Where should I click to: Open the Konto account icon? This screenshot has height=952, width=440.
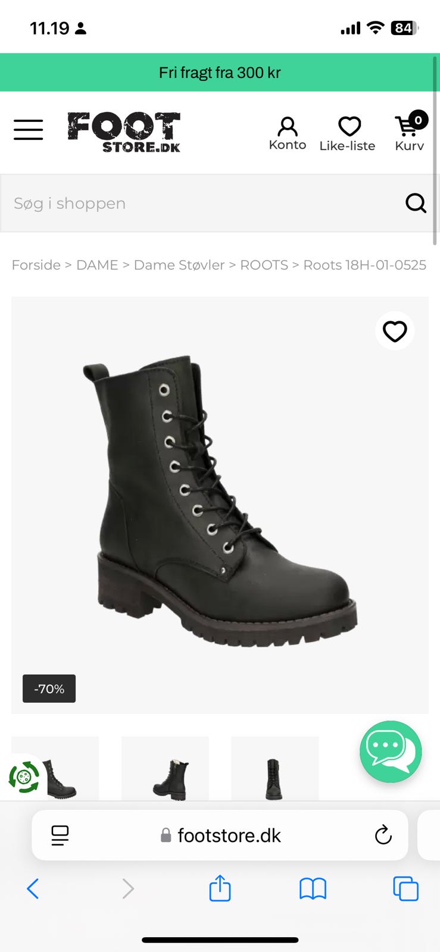288,133
